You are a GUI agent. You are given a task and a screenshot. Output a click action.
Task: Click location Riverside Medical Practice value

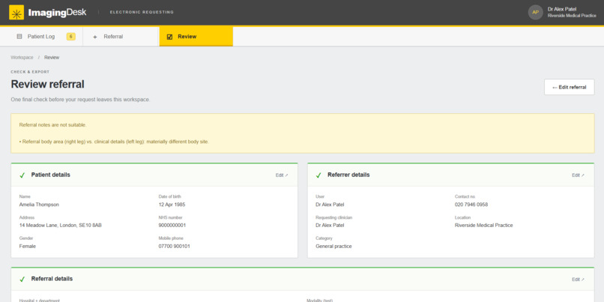[x=484, y=226]
